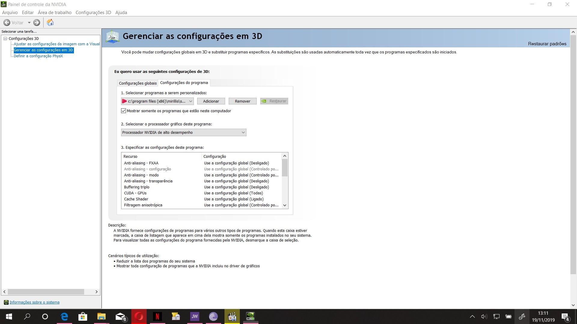Click the Adicionar button

tap(211, 101)
